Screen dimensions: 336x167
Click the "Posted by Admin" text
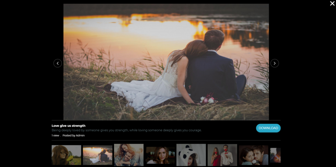click(x=73, y=136)
